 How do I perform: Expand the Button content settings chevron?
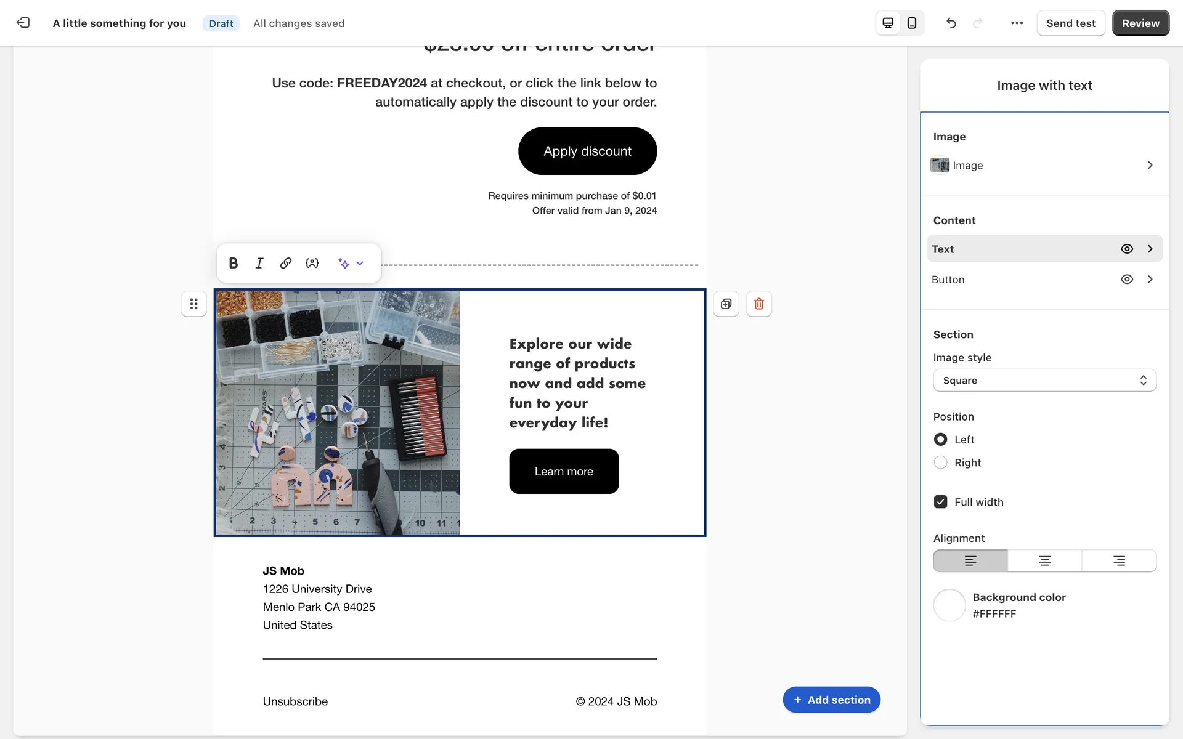1150,280
